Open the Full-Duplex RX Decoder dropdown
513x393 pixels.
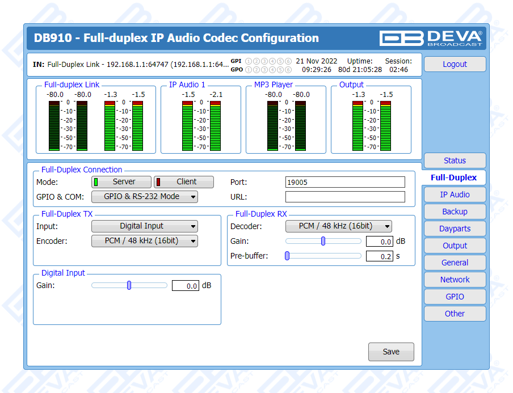[338, 226]
